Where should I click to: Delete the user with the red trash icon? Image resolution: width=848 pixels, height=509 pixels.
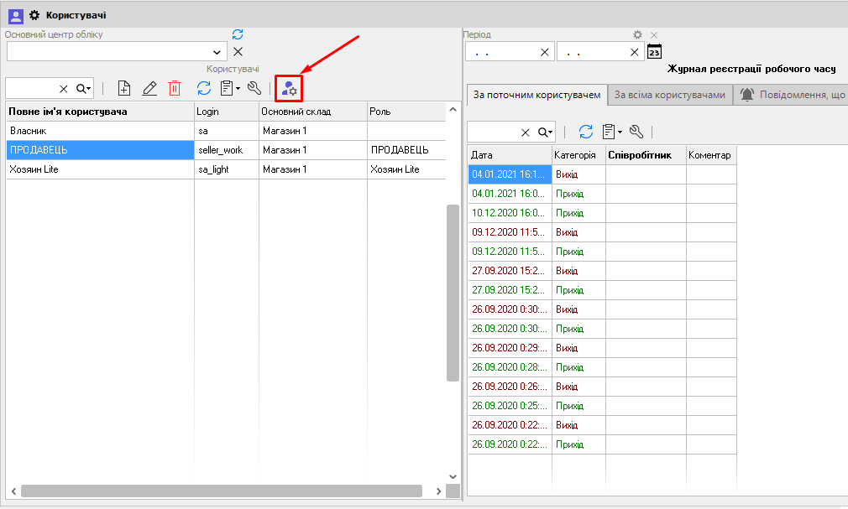pos(175,87)
